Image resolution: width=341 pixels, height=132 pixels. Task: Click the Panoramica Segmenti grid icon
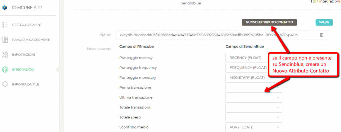tap(5, 40)
